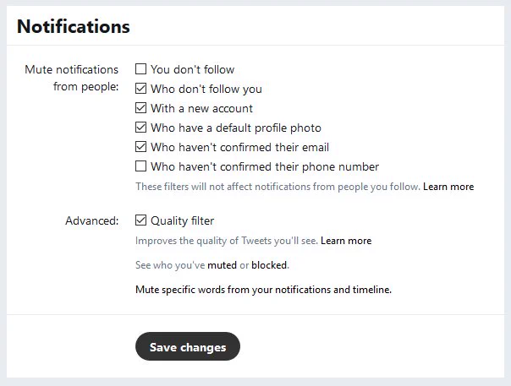Viewport: 511px width, 386px height.
Task: Enable 'Who haven't confirmed their phone number' checkbox
Action: pyautogui.click(x=140, y=166)
